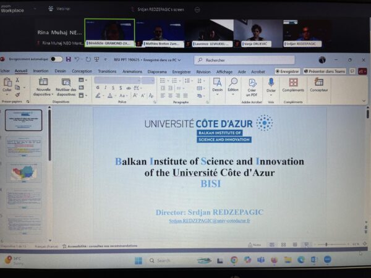Increase font size with A up icon
371x278 pixels.
coord(135,96)
